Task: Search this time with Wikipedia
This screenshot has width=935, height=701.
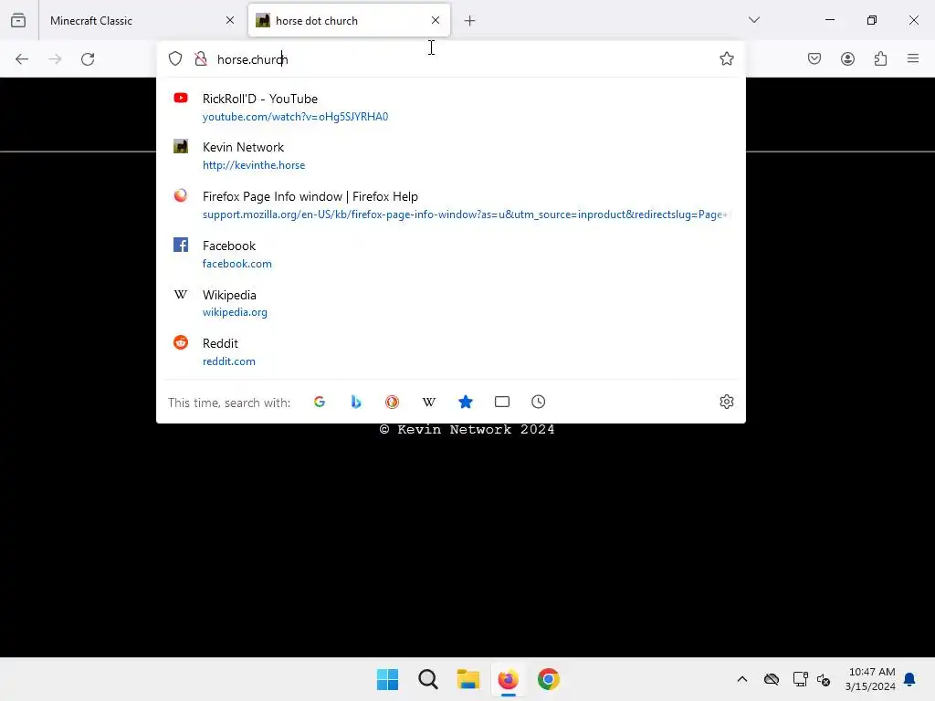Action: click(x=429, y=402)
